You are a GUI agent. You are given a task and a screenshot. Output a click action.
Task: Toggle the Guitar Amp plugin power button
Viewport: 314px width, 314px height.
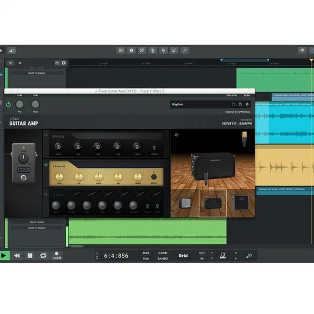(x=8, y=104)
